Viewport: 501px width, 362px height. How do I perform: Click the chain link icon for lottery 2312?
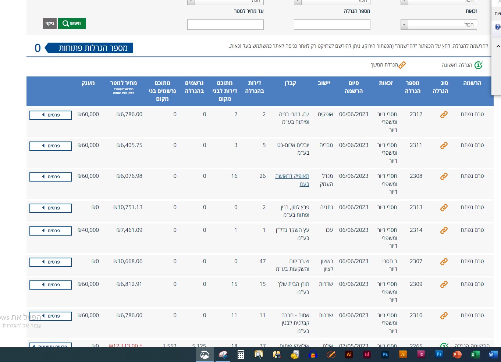(444, 115)
